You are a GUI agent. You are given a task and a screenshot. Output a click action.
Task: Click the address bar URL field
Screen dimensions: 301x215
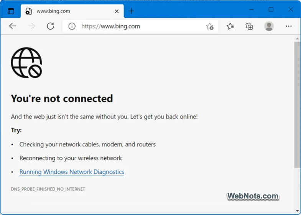pyautogui.click(x=141, y=26)
